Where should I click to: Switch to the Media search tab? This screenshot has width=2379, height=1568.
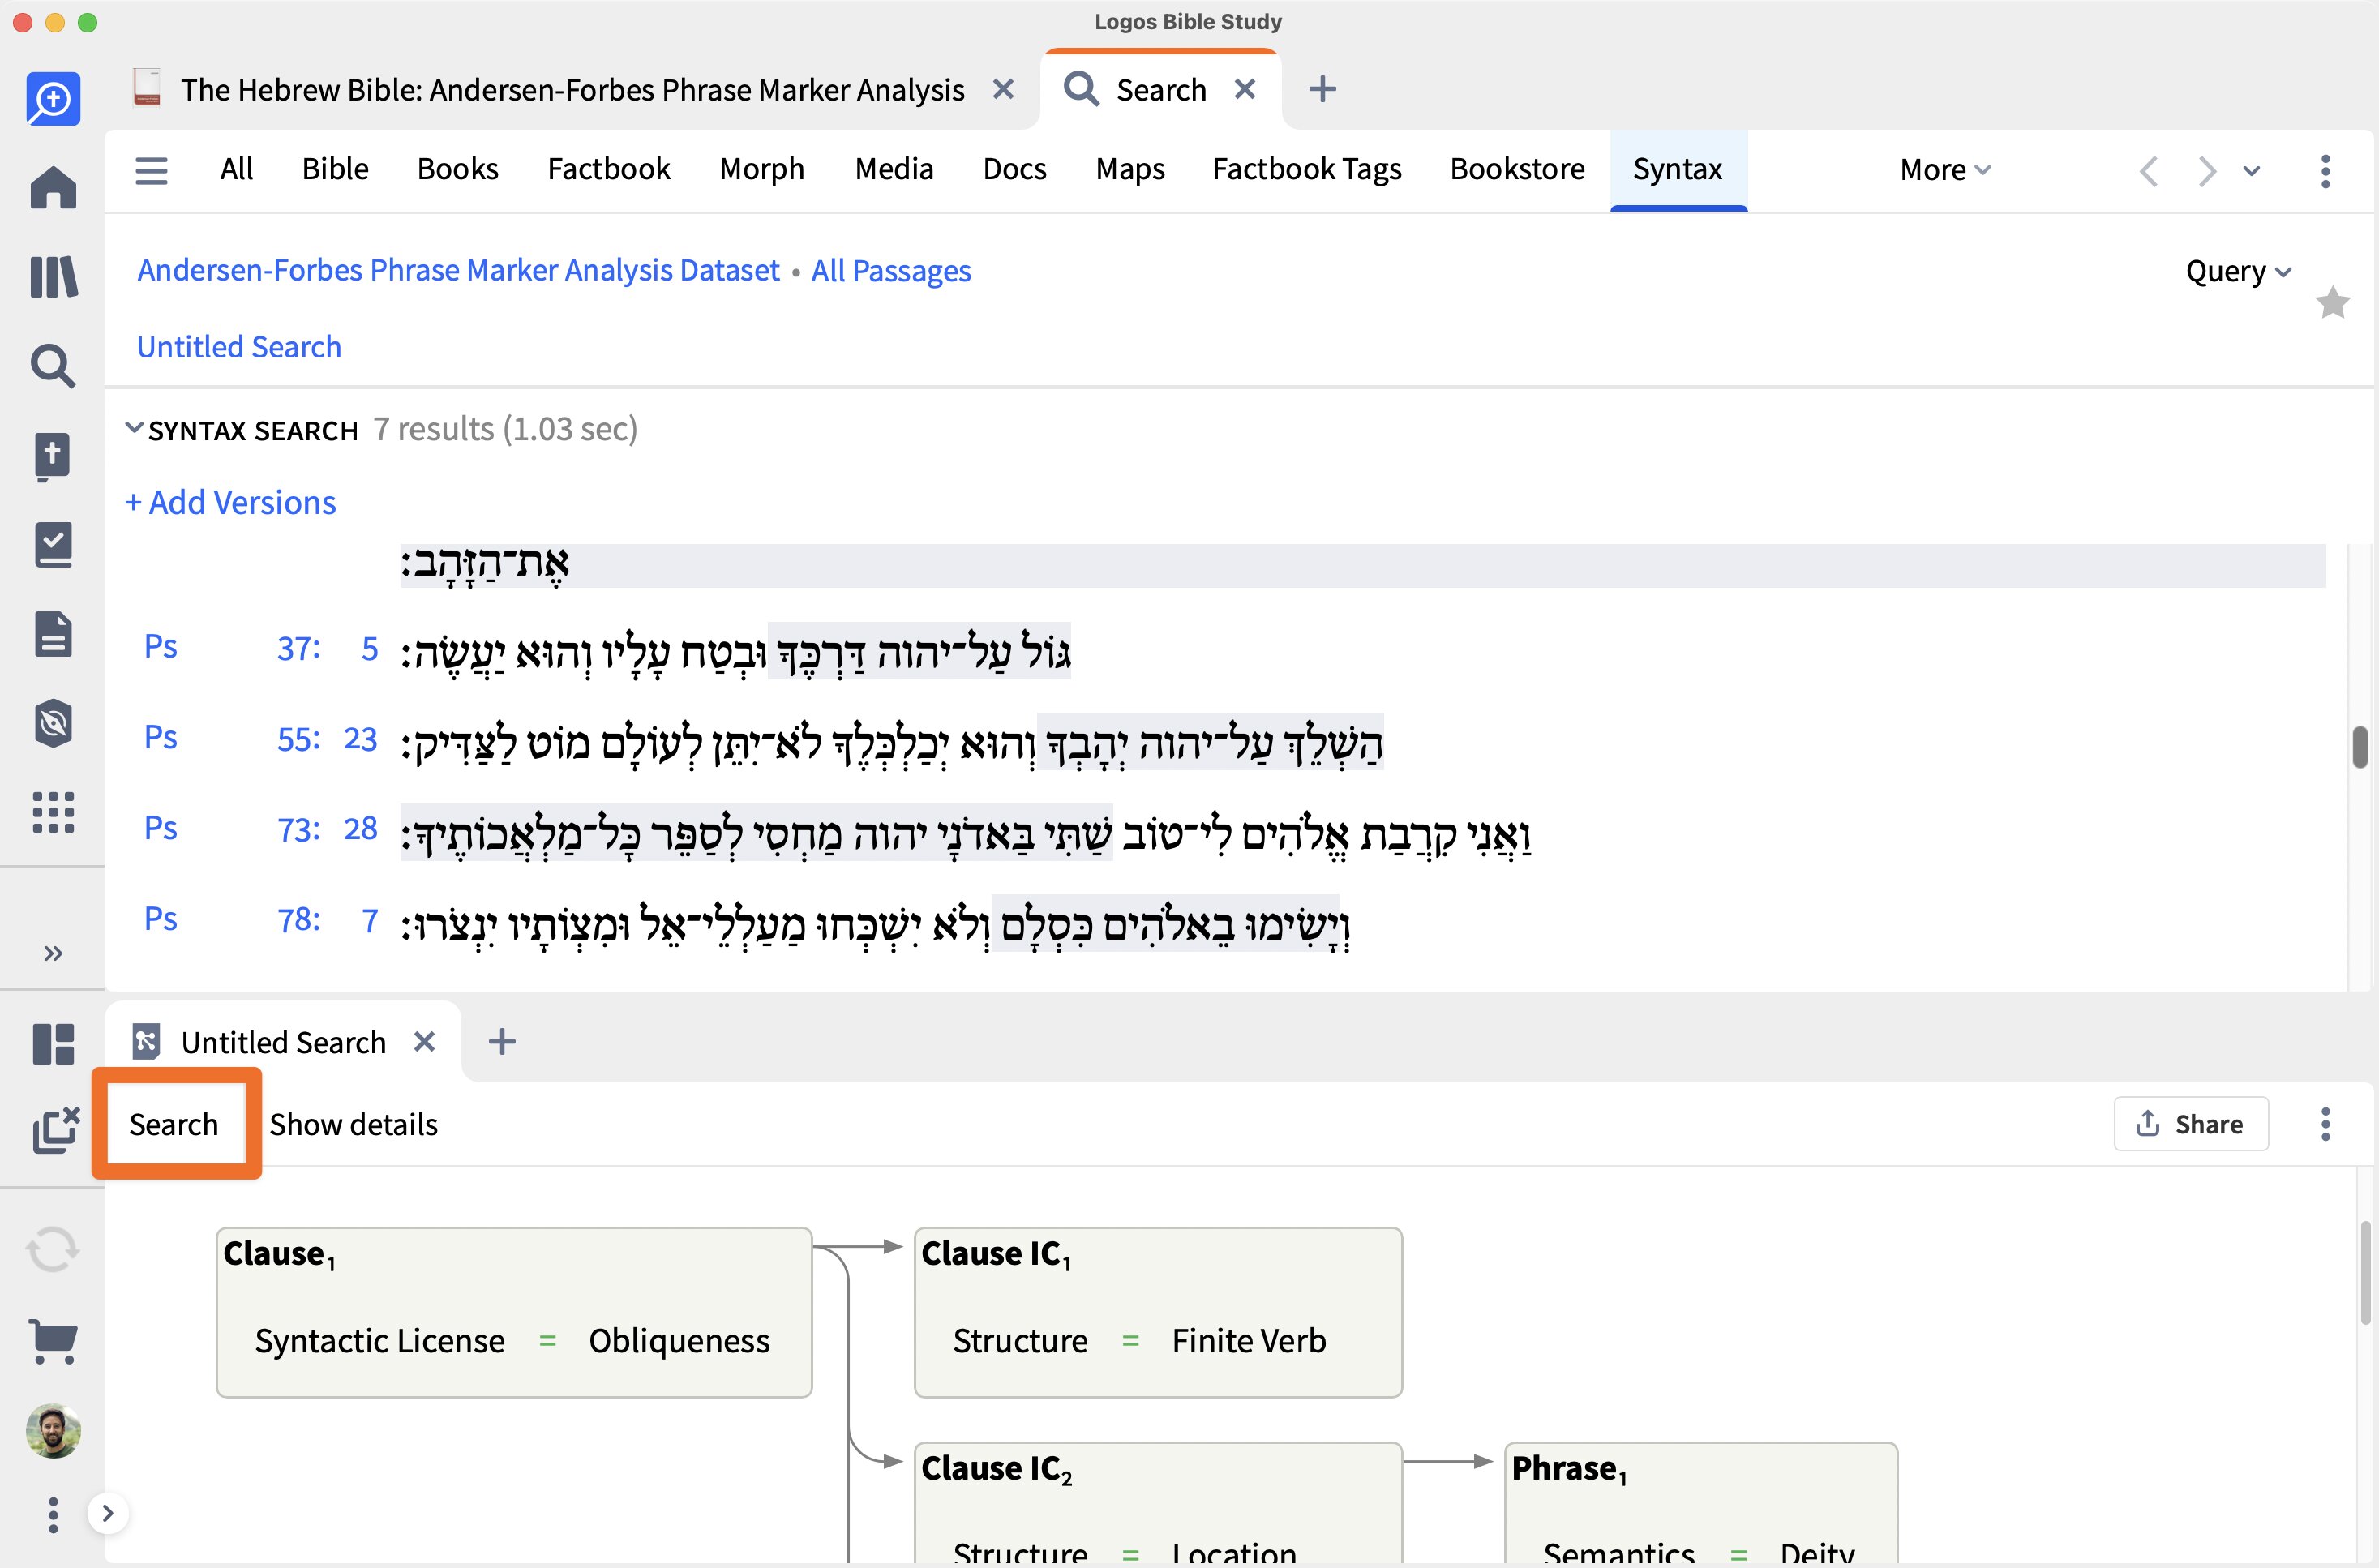tap(894, 169)
